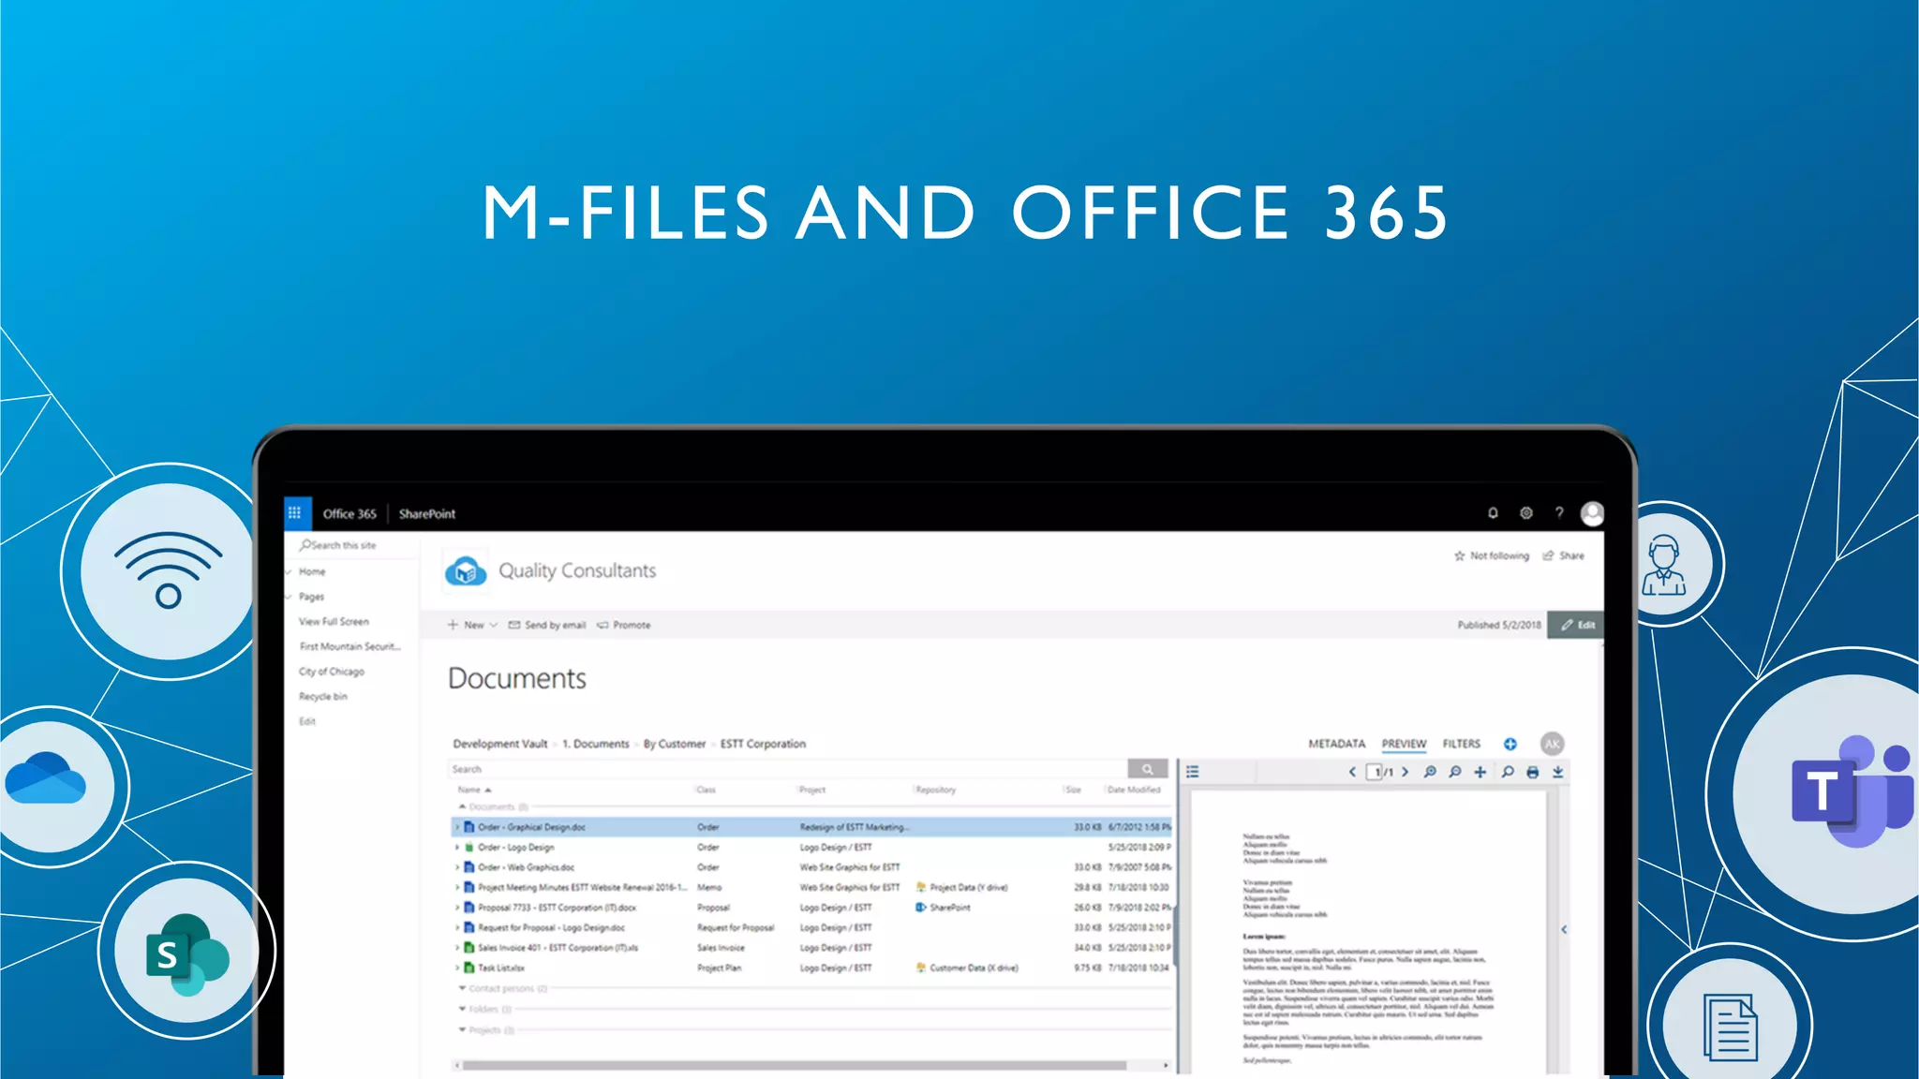1919x1079 pixels.
Task: Go to previous page in preview
Action: (1352, 772)
